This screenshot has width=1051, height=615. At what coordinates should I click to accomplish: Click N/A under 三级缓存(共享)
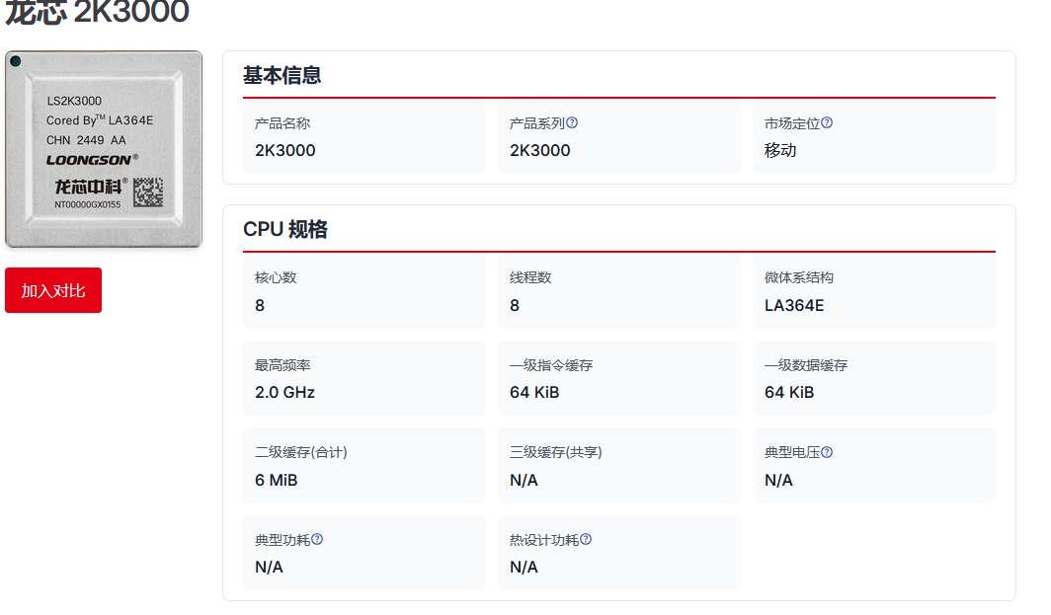click(524, 481)
